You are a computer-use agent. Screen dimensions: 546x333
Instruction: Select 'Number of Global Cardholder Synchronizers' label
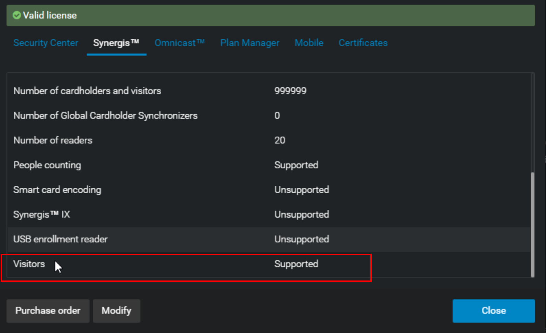105,116
